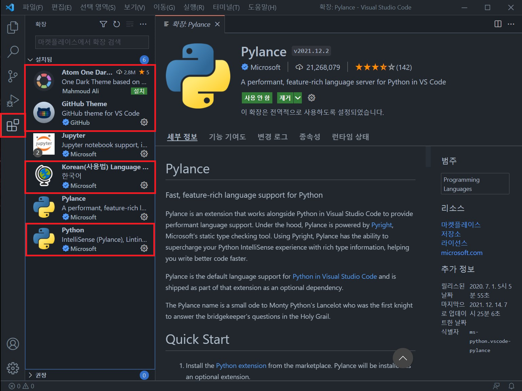Open the Python extension link
Viewport: 522px width, 391px height.
point(241,366)
